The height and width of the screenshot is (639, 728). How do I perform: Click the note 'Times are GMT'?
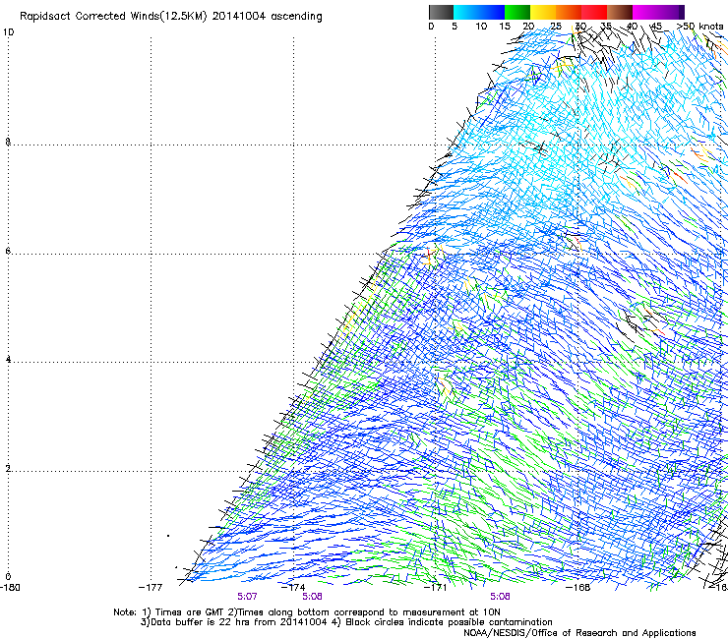click(x=190, y=612)
